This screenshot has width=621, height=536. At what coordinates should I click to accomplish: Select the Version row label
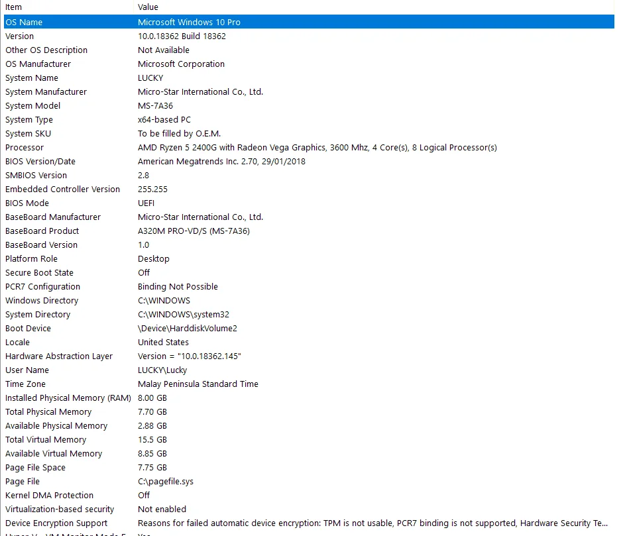[x=19, y=36]
